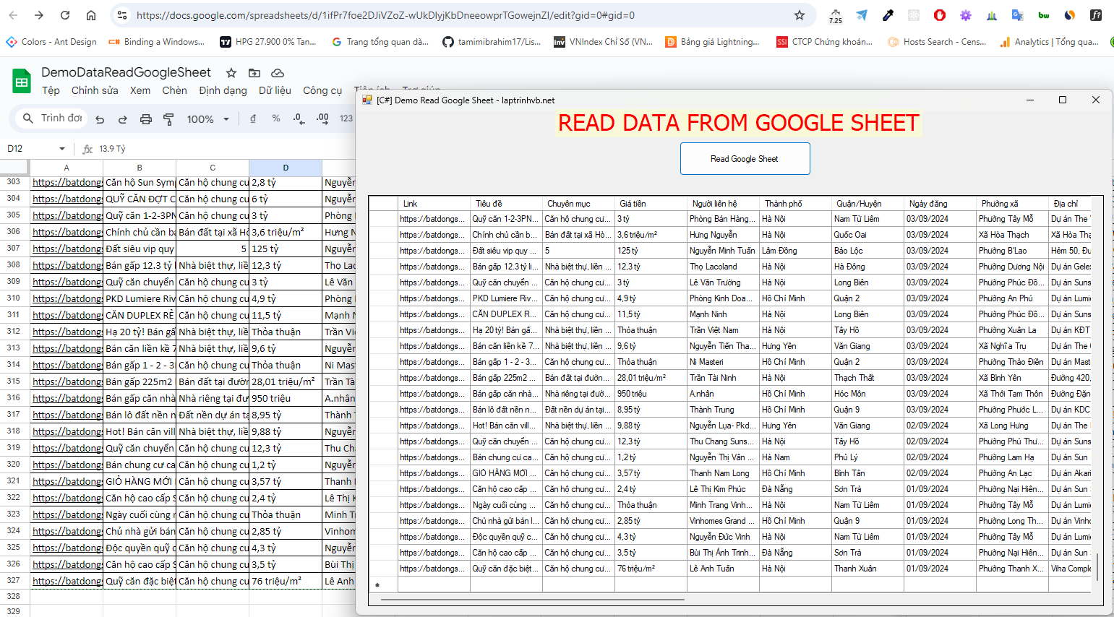The image size is (1114, 617).
Task: Expand the 100% zoom dropdown
Action: point(207,119)
